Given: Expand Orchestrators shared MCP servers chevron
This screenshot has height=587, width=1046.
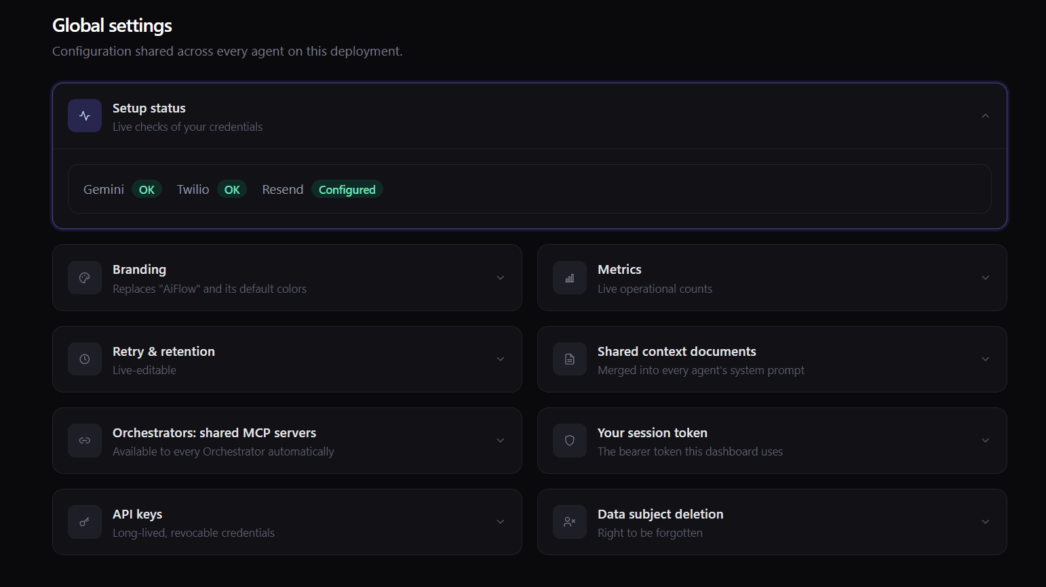Looking at the screenshot, I should click(x=501, y=441).
